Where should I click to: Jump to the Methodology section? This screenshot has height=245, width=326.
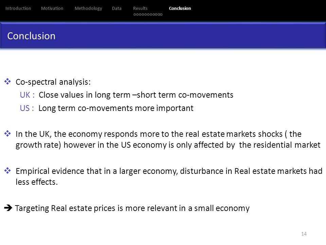[x=88, y=9]
